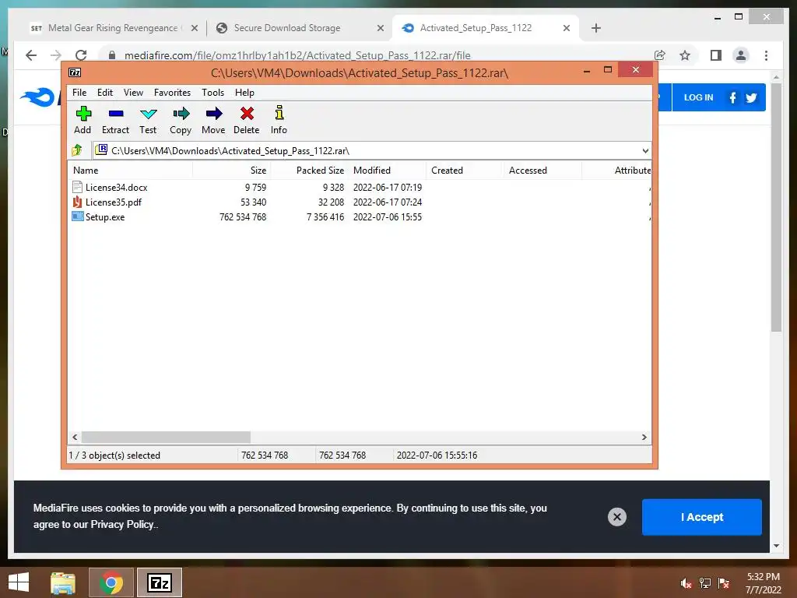Click the LOG IN button on MediaFire
The image size is (797, 598).
point(698,97)
